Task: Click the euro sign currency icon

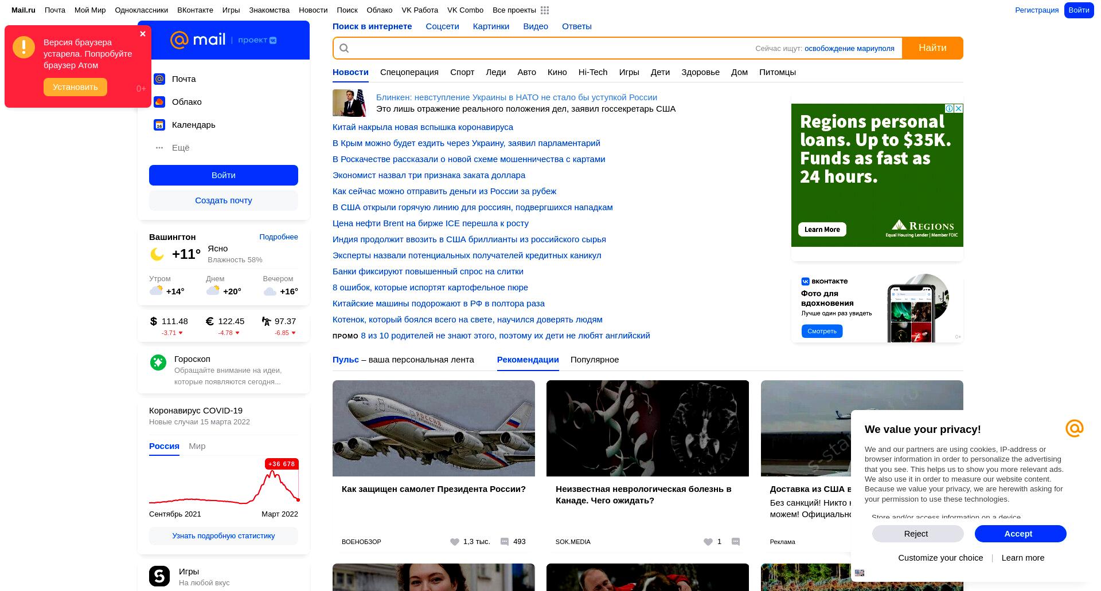Action: pos(210,321)
